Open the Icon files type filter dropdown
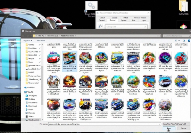This screenshot has height=133, width=191. click(176, 124)
